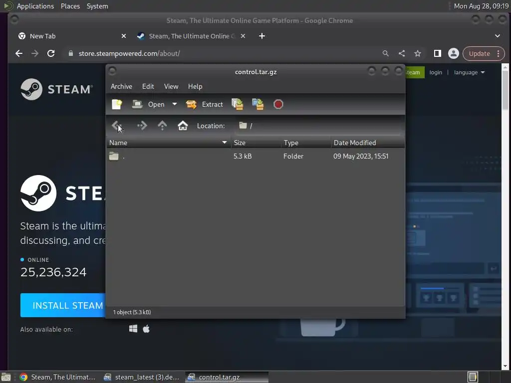
Task: Click '1 object (5.3 kB)' status text
Action: click(x=132, y=312)
